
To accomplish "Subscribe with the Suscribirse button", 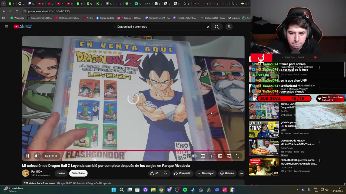I will (78, 173).
